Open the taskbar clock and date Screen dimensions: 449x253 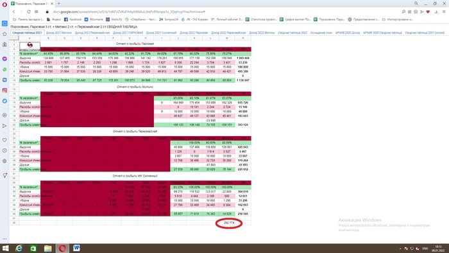point(438,249)
